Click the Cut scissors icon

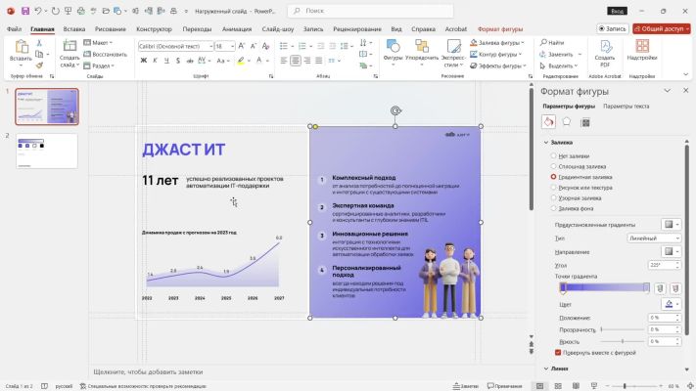click(39, 43)
